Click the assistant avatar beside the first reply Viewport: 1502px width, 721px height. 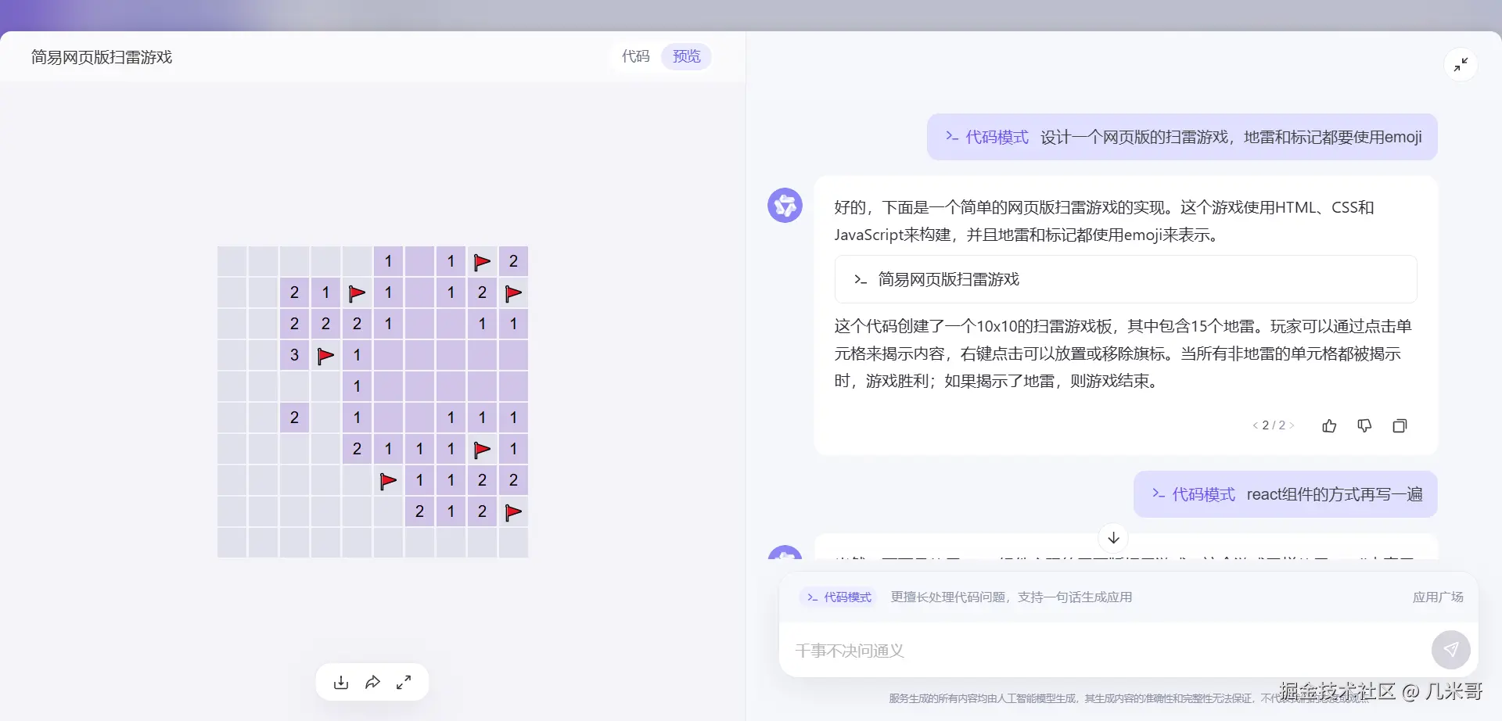point(785,206)
